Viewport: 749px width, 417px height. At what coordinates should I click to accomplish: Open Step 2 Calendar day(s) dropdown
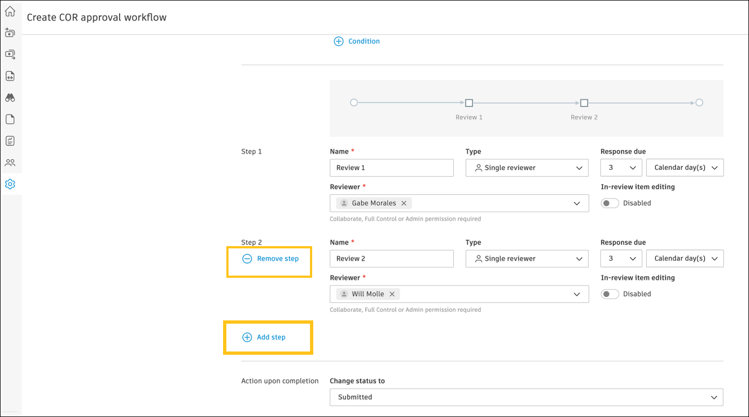[x=685, y=259]
